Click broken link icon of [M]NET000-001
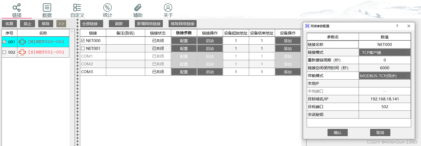The image size is (421, 146). [22, 42]
